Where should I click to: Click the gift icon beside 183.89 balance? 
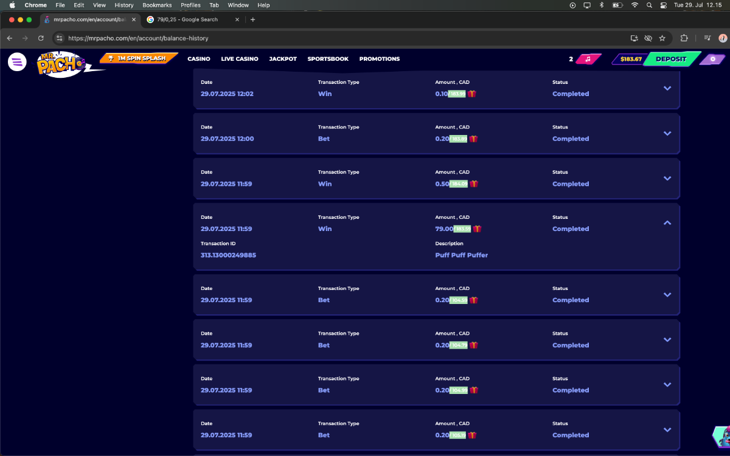[473, 139]
